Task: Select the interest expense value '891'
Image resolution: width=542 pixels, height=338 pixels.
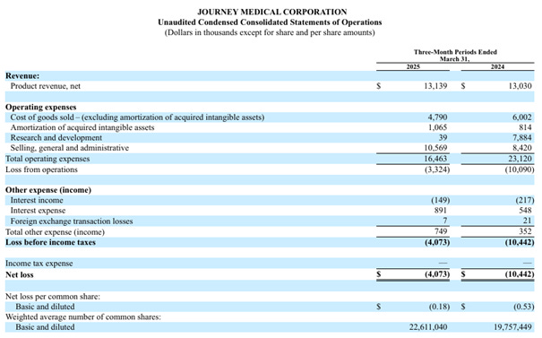Action: [x=441, y=211]
